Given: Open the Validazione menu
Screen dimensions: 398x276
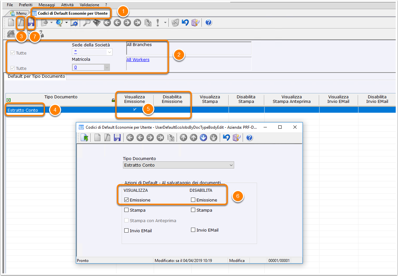Looking at the screenshot, I should (89, 5).
